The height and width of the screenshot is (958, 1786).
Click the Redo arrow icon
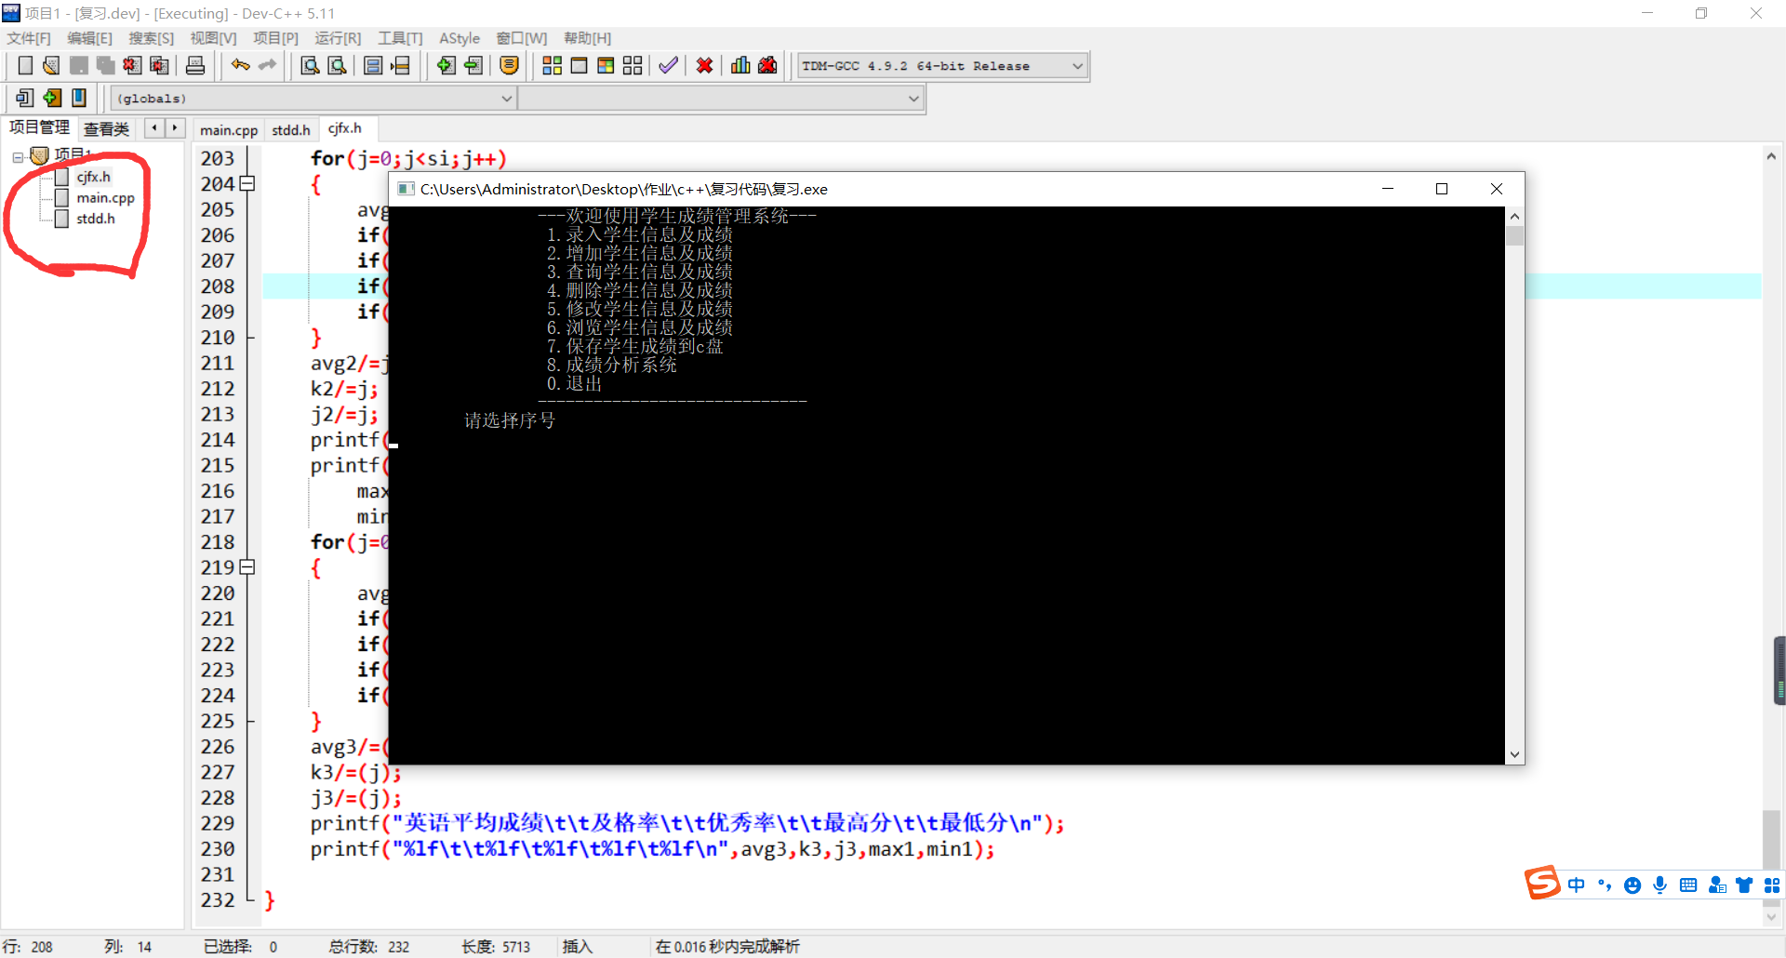tap(268, 65)
